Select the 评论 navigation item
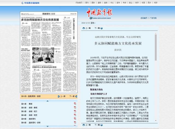This screenshot has width=175, height=129. coord(112,3)
